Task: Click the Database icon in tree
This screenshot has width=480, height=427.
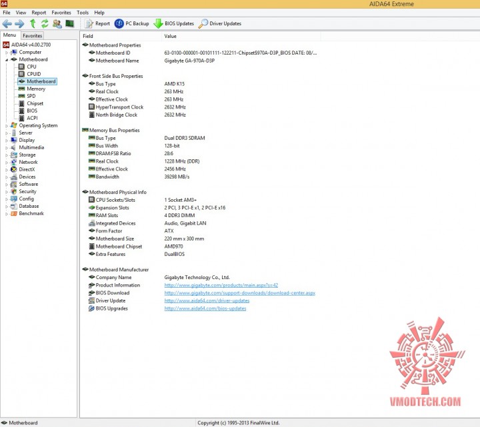Action: [x=14, y=206]
